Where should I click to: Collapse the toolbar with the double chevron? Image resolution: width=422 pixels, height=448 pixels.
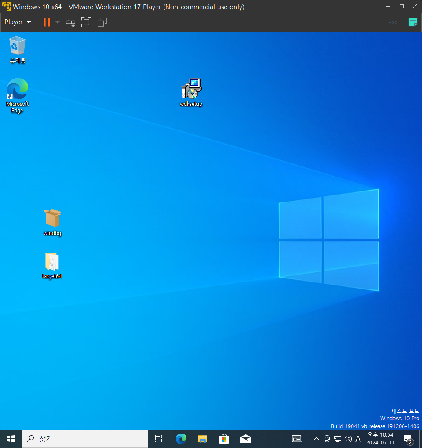tap(393, 22)
